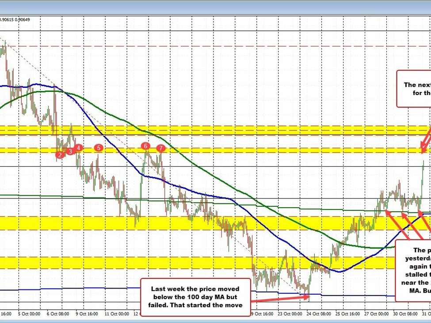This screenshot has height=323, width=431.
Task: Select the "30 Oct 08:00" time axis label
Action: tap(405, 314)
